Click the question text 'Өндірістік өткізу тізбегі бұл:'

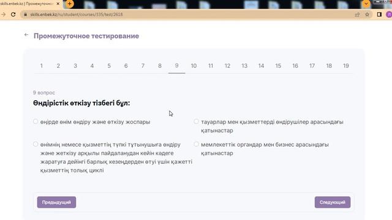(81, 103)
